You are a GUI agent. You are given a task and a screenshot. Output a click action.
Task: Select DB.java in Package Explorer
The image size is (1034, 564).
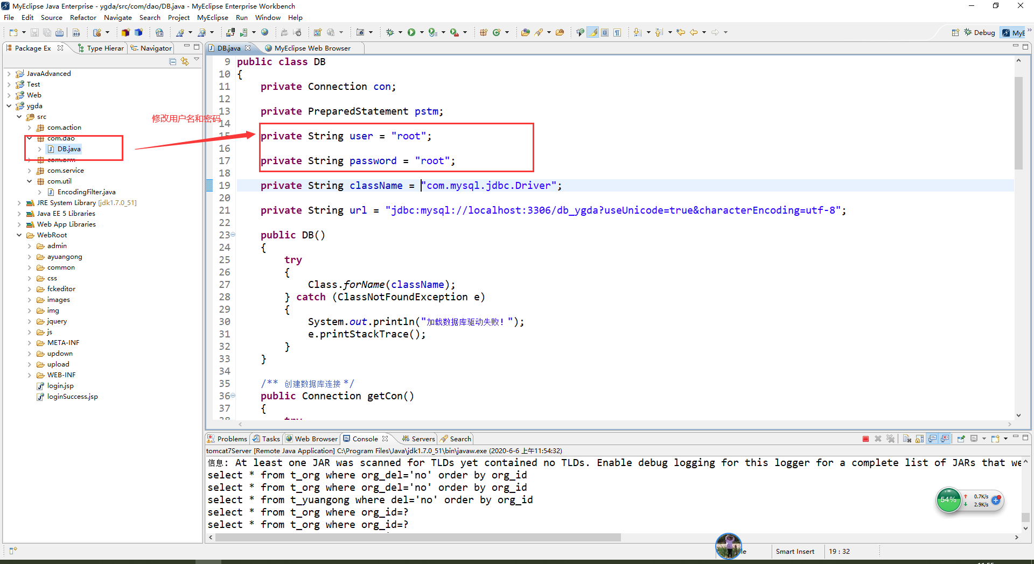(x=69, y=149)
